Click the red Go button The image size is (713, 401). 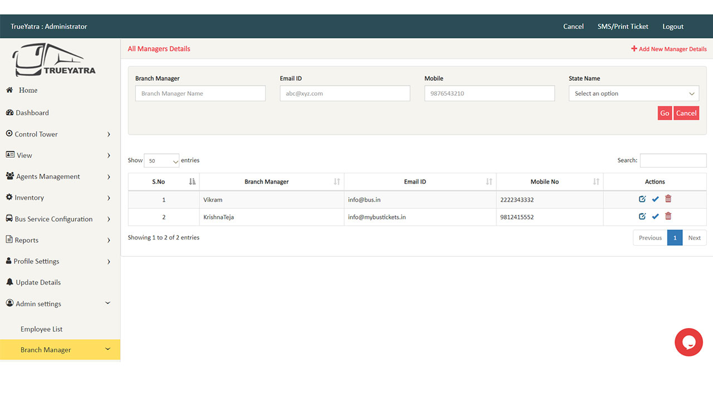pyautogui.click(x=665, y=113)
